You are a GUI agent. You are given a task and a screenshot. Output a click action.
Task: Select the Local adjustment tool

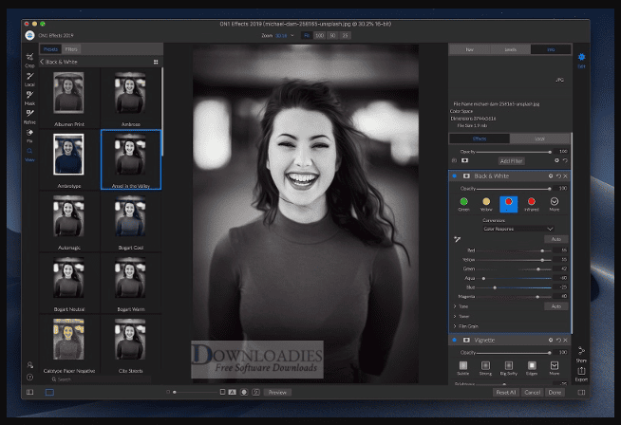[29, 79]
